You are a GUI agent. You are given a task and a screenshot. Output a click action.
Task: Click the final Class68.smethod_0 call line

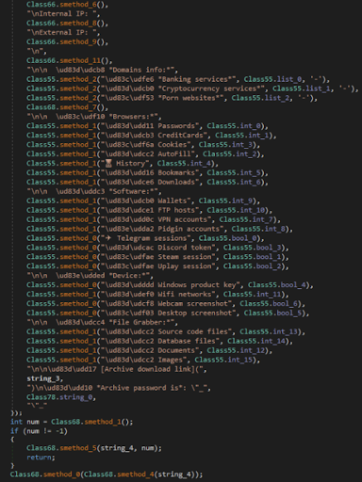coord(107,474)
